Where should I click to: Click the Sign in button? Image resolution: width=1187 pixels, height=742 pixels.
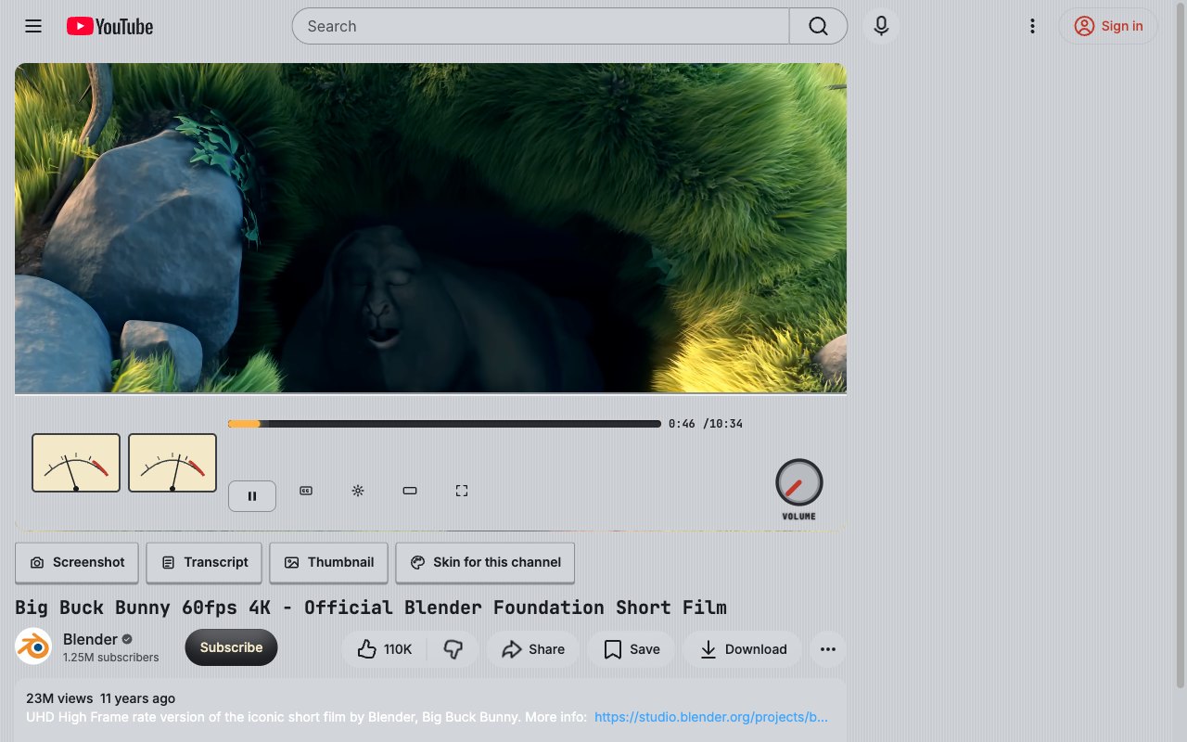[1108, 26]
